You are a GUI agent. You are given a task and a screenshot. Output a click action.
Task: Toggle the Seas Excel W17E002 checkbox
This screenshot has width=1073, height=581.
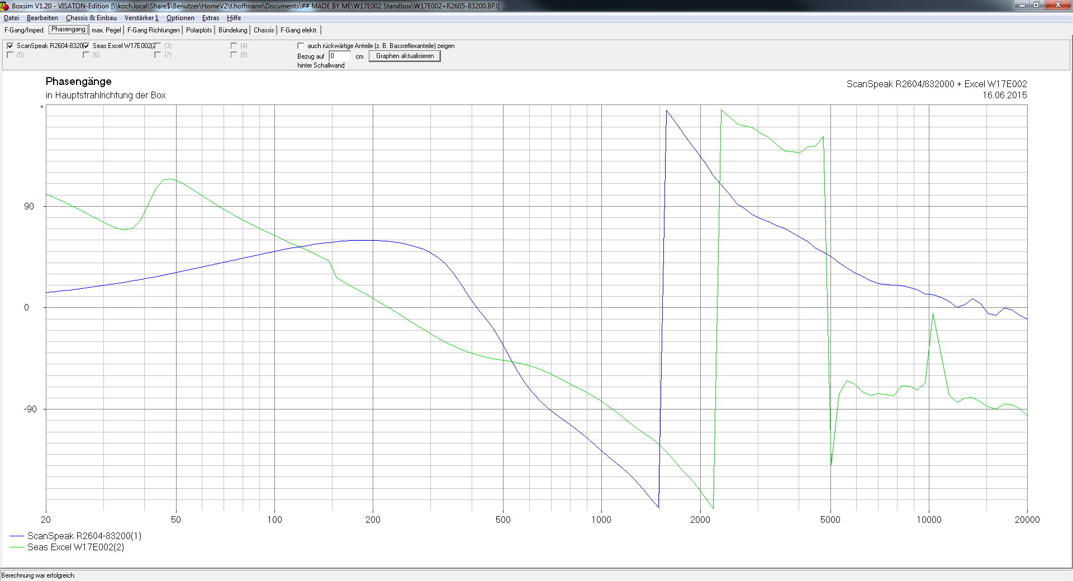pyautogui.click(x=86, y=46)
